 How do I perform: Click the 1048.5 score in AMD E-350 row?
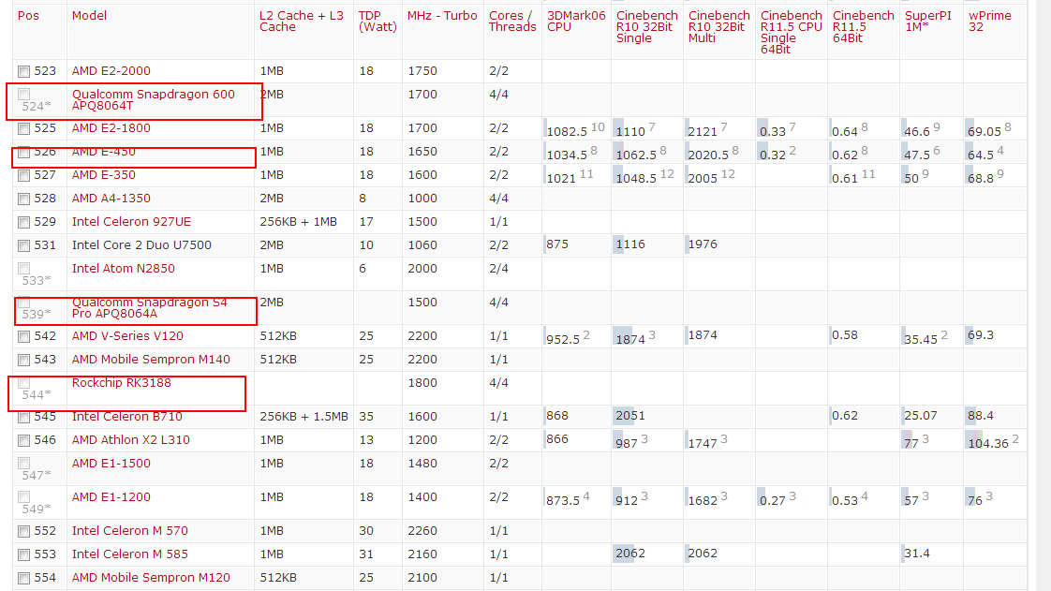pos(636,178)
